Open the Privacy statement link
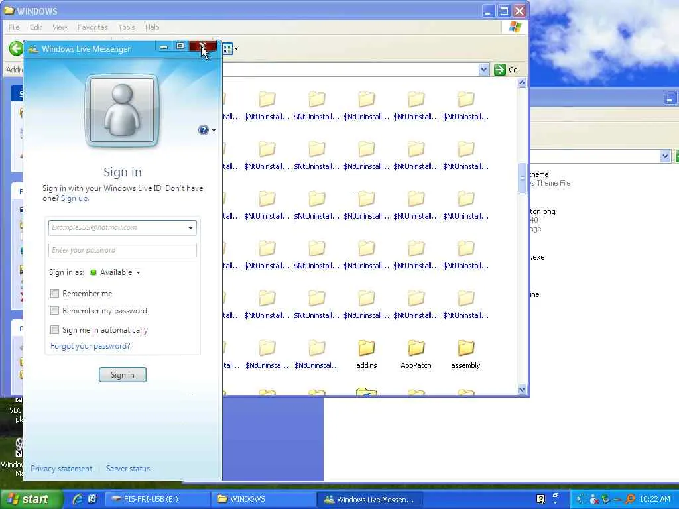This screenshot has width=679, height=509. (x=61, y=469)
